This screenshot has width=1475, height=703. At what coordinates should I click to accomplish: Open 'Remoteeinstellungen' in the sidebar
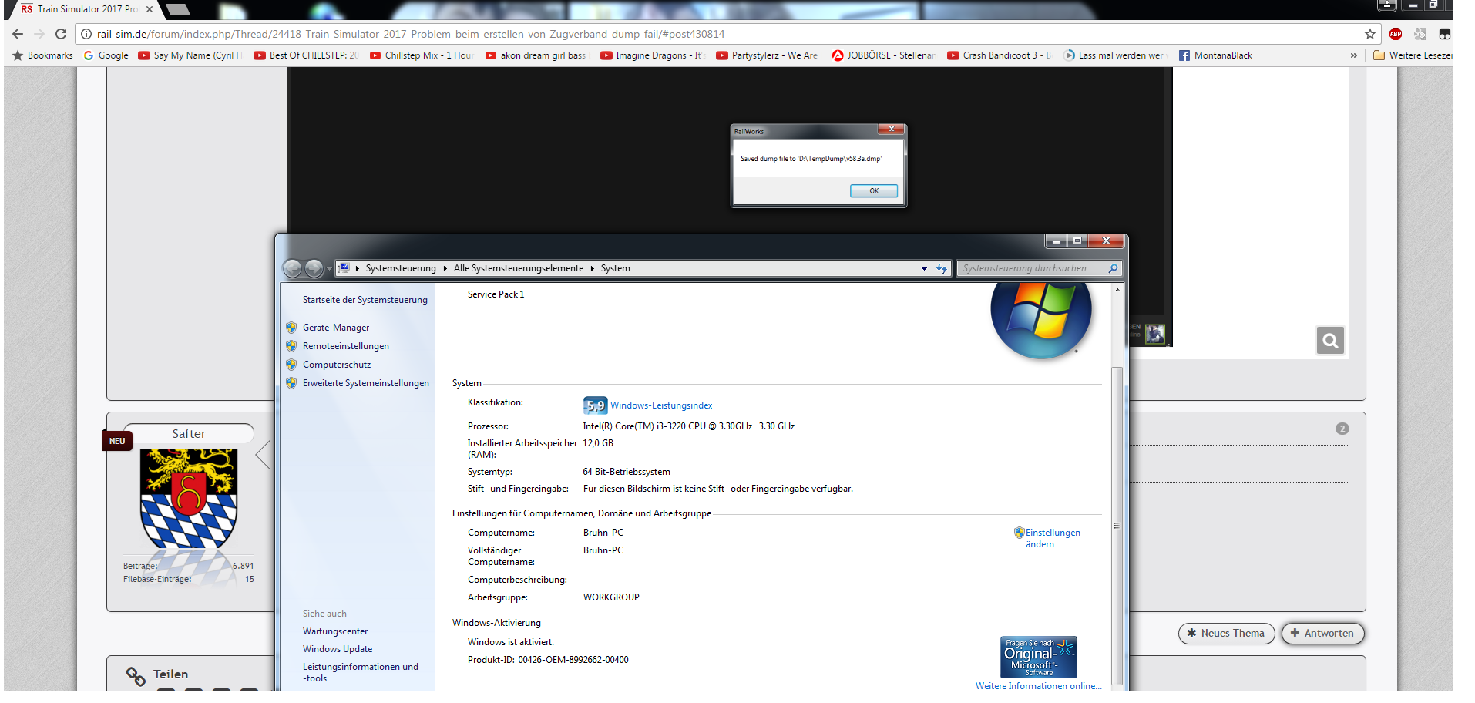(x=346, y=346)
